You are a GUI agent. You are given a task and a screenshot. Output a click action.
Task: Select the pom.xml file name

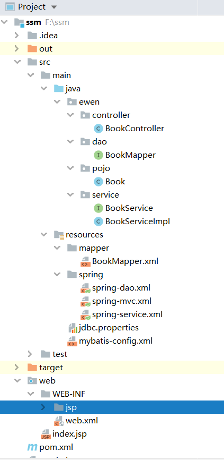tap(56, 447)
